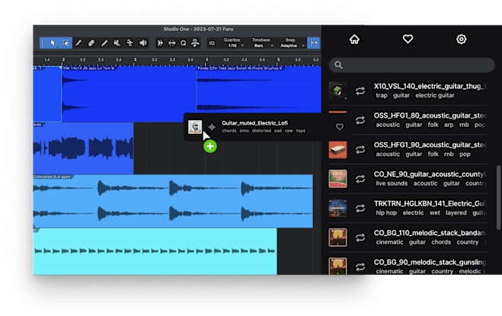Open browser settings gear
This screenshot has height=316, width=502.
pos(461,39)
